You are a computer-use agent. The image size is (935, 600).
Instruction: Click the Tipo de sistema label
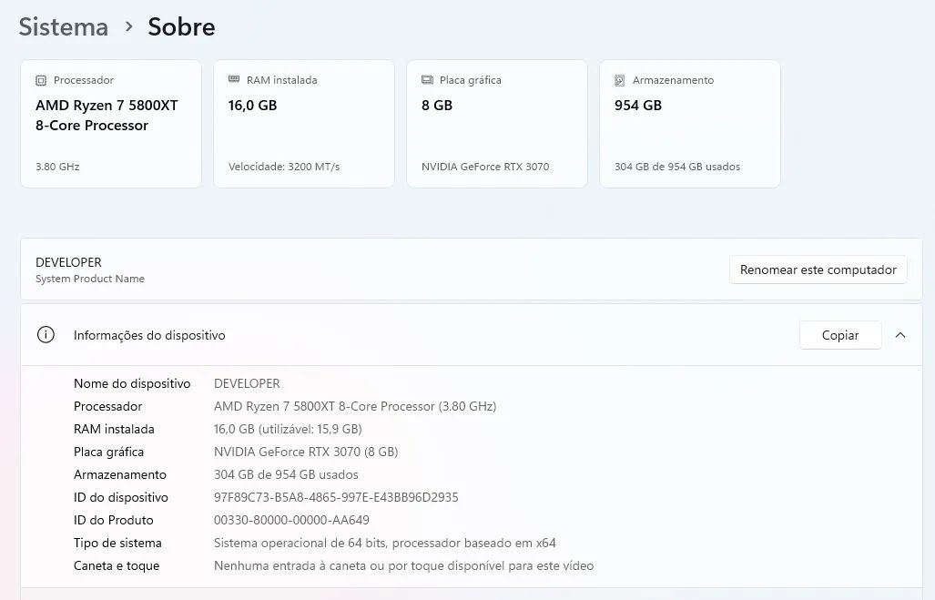[x=117, y=543]
